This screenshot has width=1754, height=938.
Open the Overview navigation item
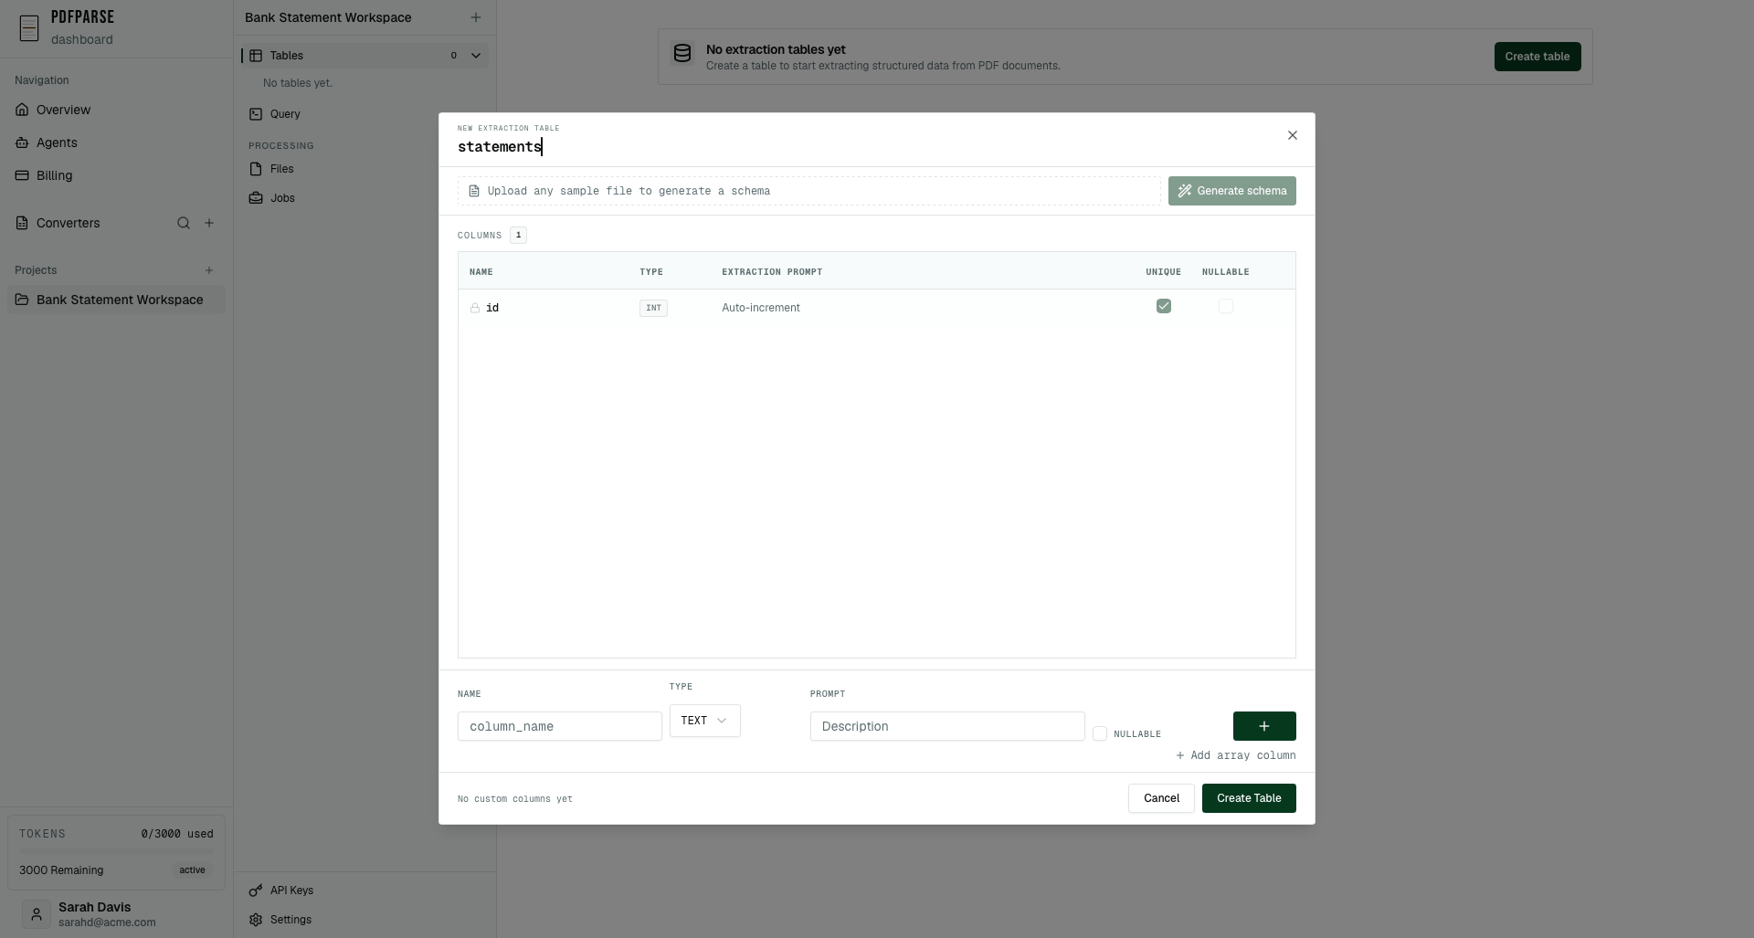116,110
